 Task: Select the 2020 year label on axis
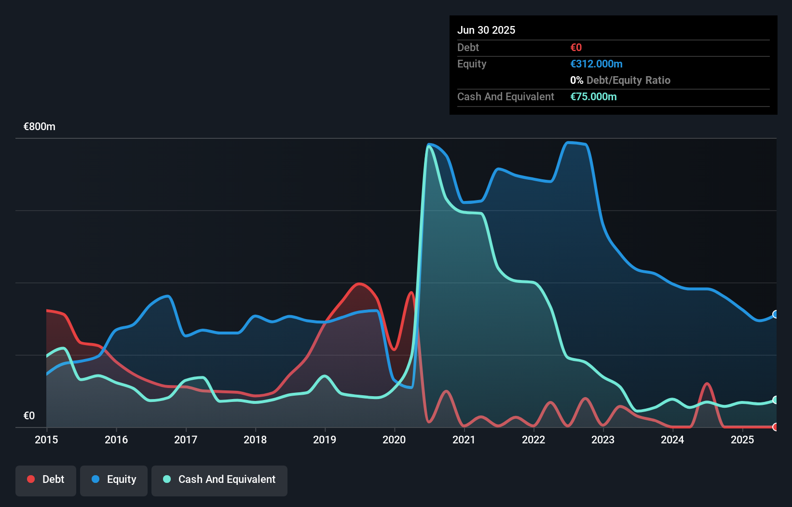tap(394, 440)
